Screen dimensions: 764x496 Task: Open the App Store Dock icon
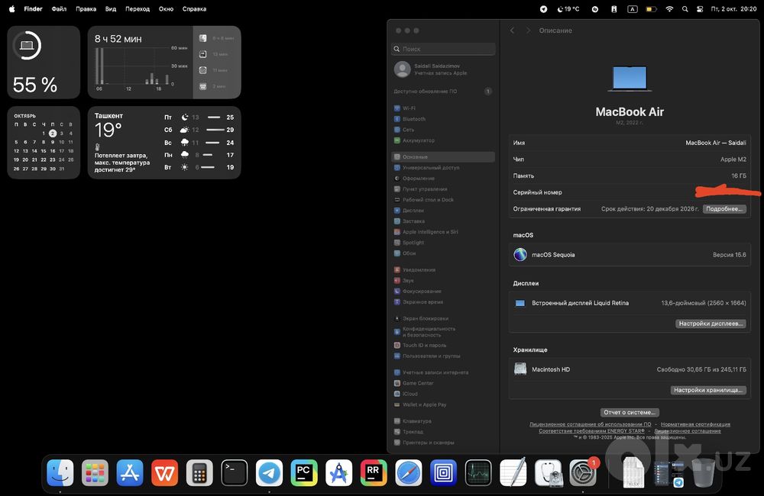click(x=130, y=472)
